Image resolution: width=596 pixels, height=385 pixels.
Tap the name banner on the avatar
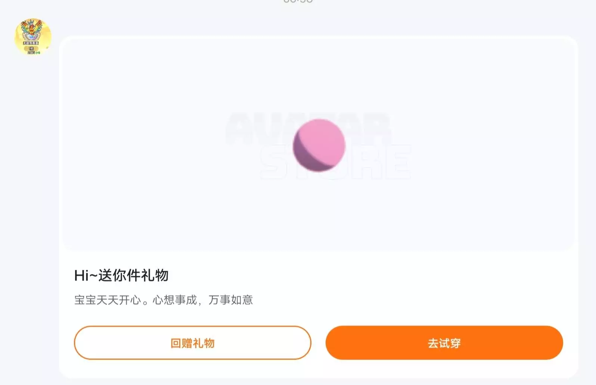pos(31,43)
